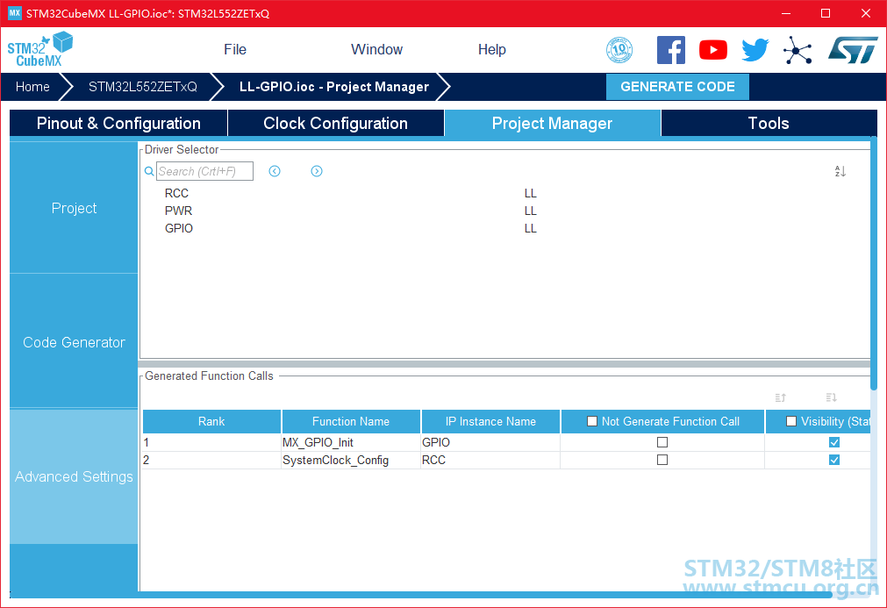This screenshot has height=608, width=887.
Task: Switch to Clock Configuration tab
Action: 335,124
